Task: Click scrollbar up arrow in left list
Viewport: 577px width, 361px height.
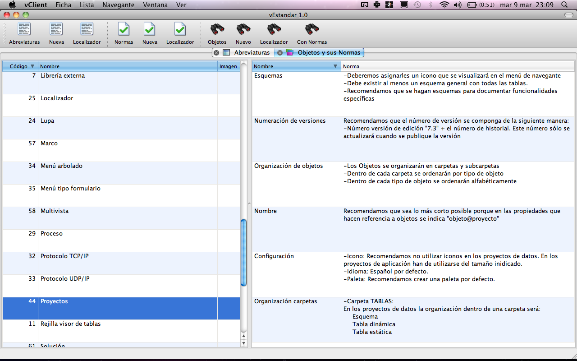Action: click(x=244, y=336)
